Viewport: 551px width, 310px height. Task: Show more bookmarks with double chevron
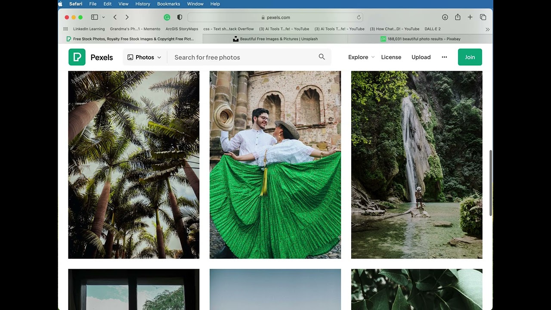click(487, 29)
